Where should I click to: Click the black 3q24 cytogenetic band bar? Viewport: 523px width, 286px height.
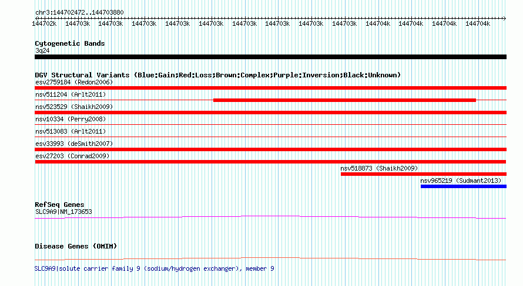[x=270, y=57]
